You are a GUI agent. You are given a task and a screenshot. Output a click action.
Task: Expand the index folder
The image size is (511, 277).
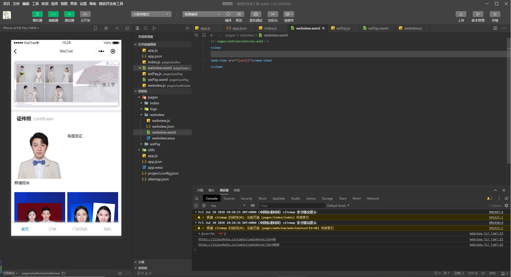tap(141, 103)
